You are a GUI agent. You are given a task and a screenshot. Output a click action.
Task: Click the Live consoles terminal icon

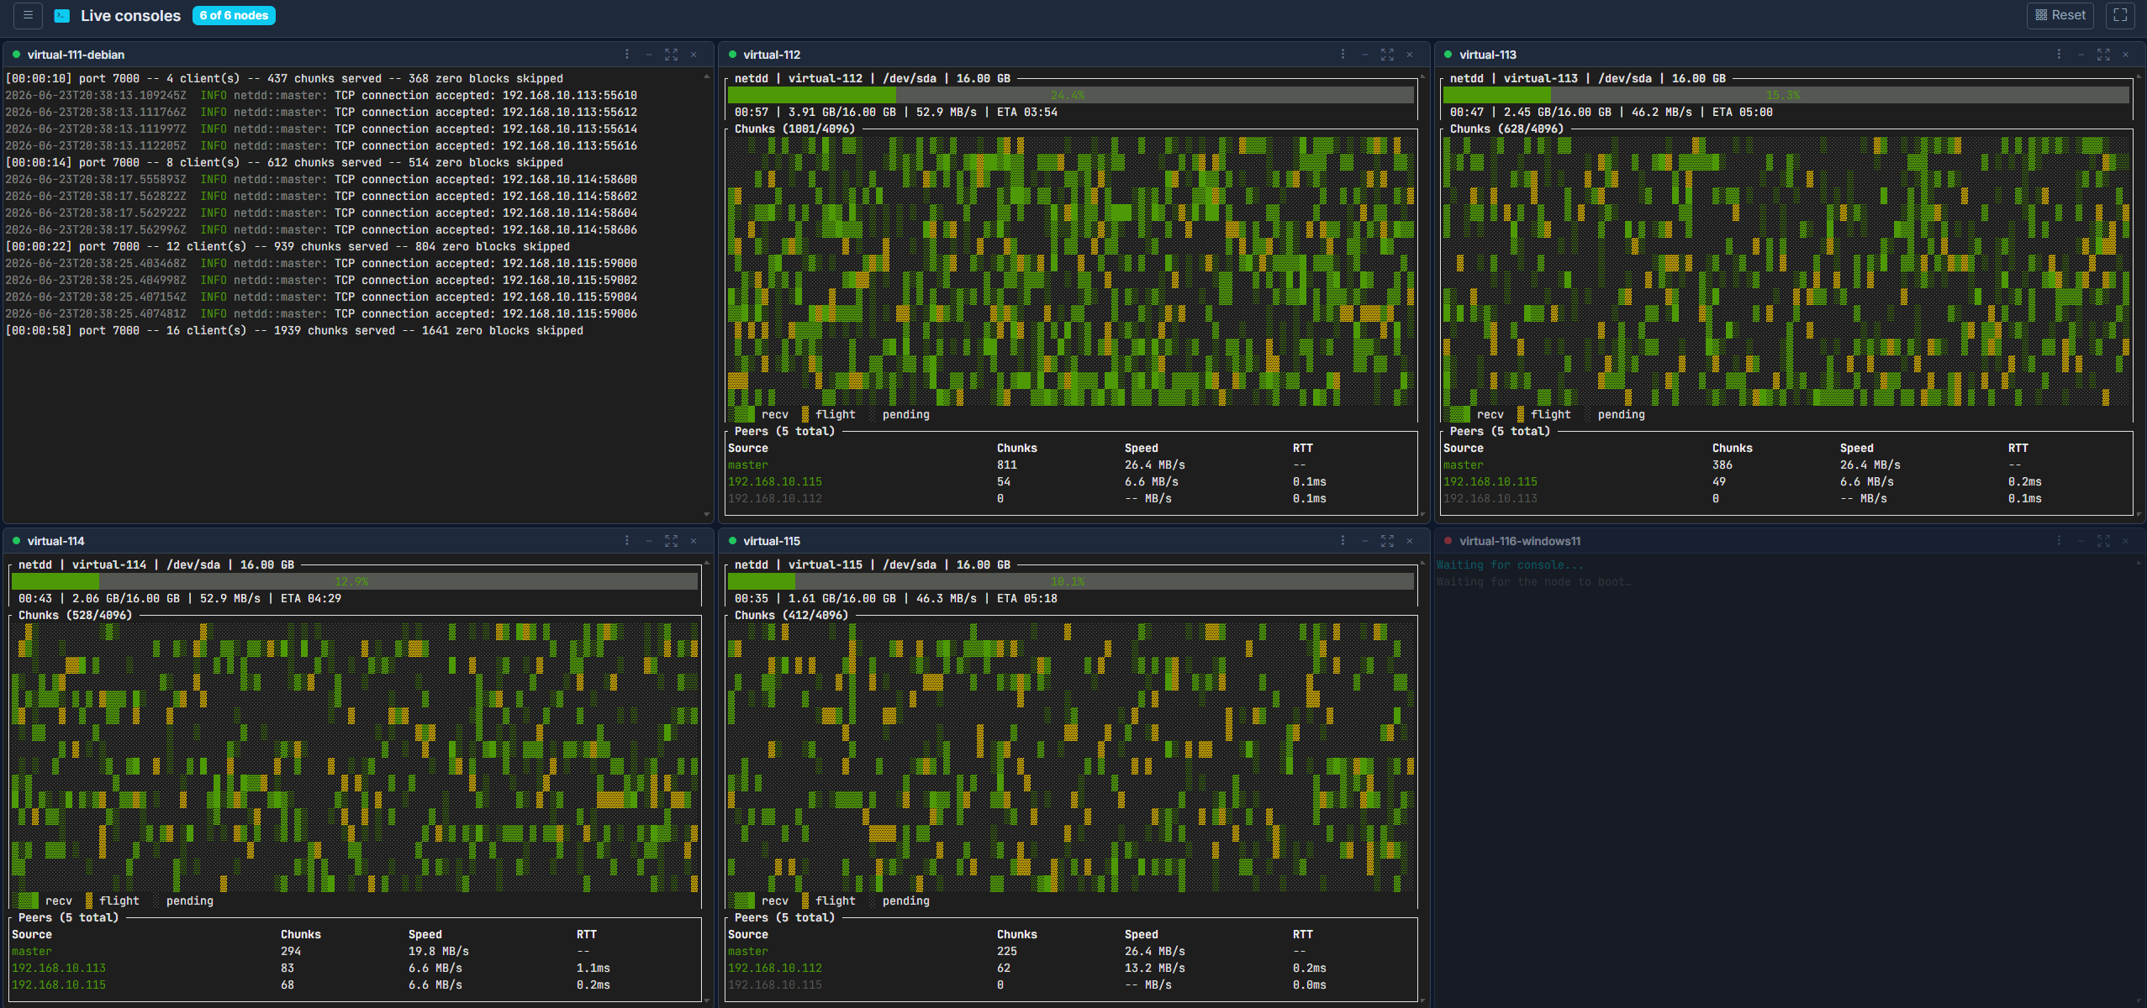(62, 16)
